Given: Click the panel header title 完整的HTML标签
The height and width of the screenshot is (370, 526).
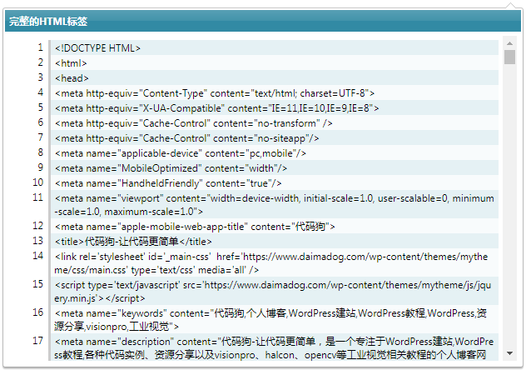Looking at the screenshot, I should tap(48, 21).
